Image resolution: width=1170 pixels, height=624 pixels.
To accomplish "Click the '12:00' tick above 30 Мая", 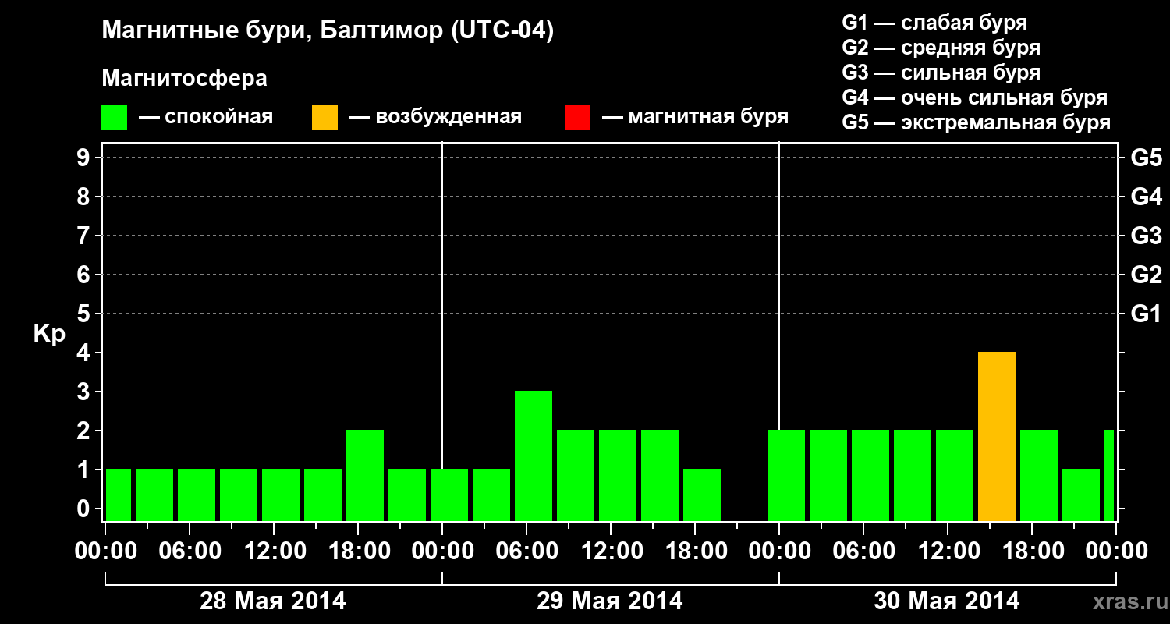I will pos(948,551).
